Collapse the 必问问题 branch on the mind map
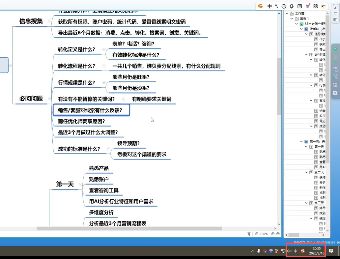Screen dimensions: 340x259 pyautogui.click(x=49, y=98)
